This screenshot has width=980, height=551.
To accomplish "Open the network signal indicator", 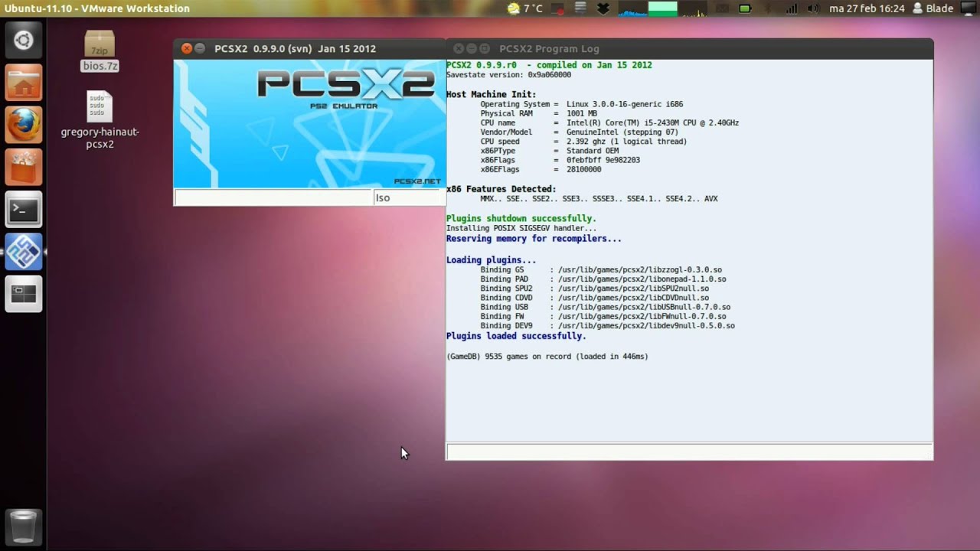I will click(791, 8).
